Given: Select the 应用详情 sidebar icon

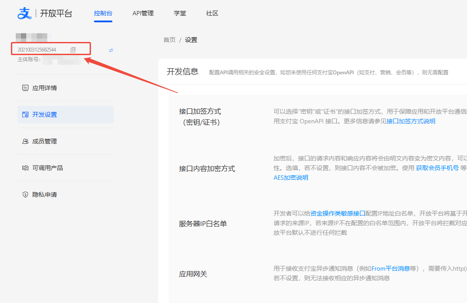Looking at the screenshot, I should click(26, 88).
